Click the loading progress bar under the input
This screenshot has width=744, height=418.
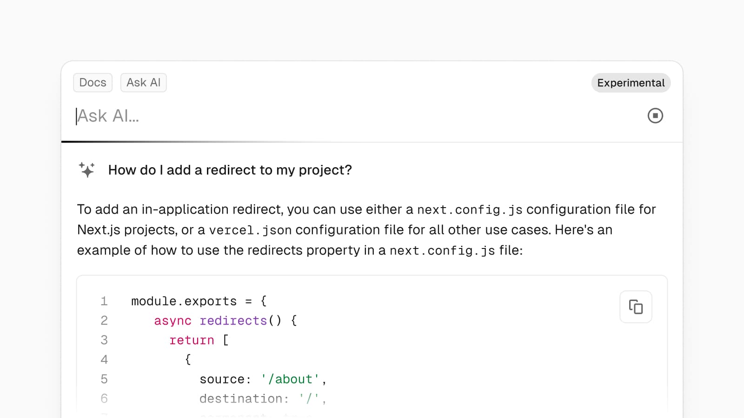point(195,142)
